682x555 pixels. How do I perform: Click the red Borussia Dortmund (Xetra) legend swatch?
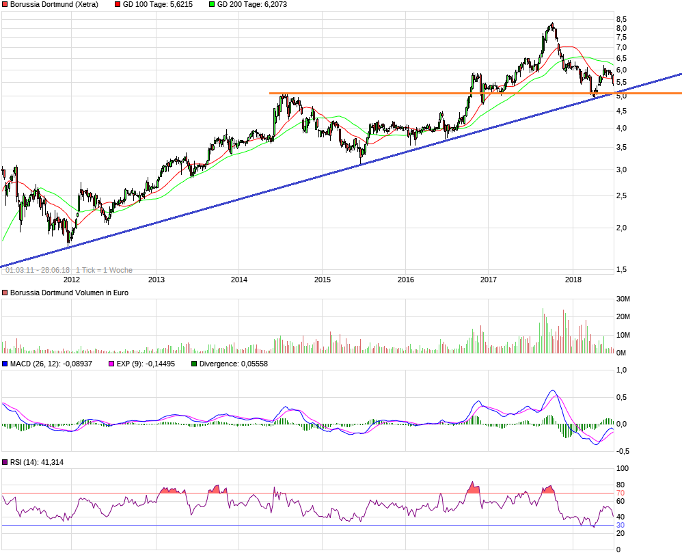(5, 4)
